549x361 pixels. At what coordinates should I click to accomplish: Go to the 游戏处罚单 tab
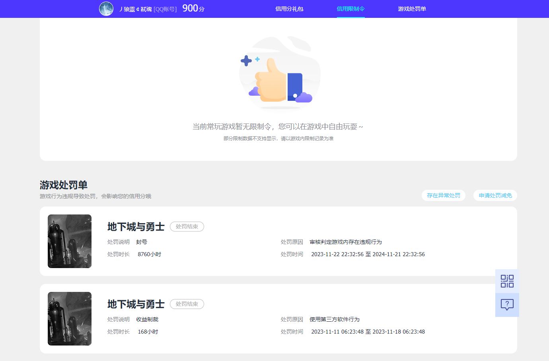[x=412, y=9]
